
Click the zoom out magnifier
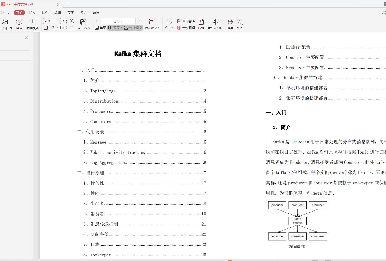coord(65,21)
